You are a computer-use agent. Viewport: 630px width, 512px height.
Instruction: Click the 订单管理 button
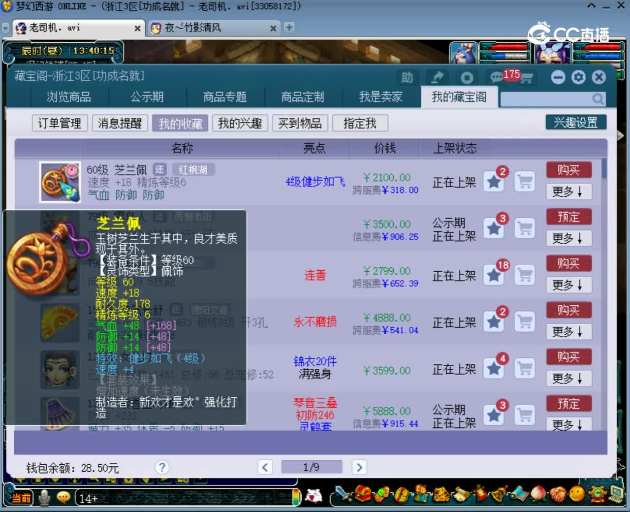[x=60, y=123]
